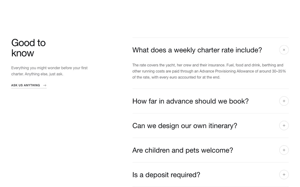Click the 'Good to know' heading
Screen dimensions: 300x187
pos(28,48)
